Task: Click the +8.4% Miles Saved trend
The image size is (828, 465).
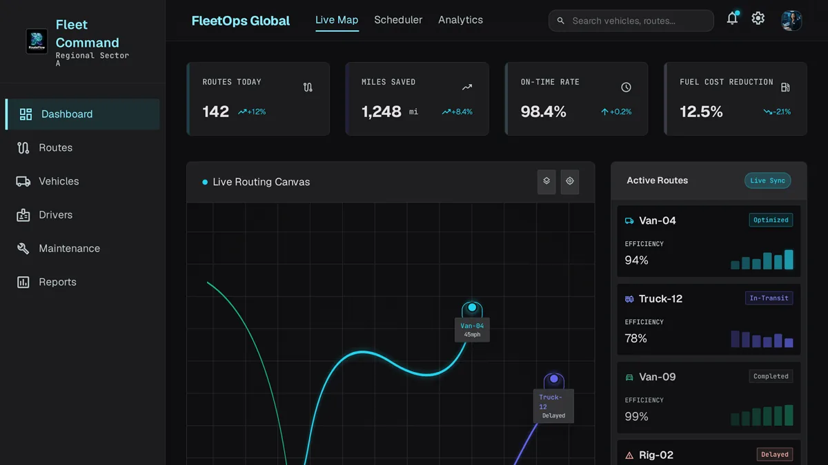Action: 457,112
